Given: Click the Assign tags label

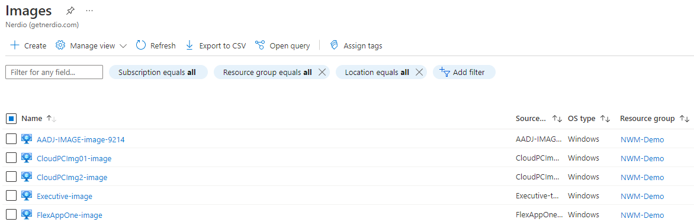Looking at the screenshot, I should point(363,46).
